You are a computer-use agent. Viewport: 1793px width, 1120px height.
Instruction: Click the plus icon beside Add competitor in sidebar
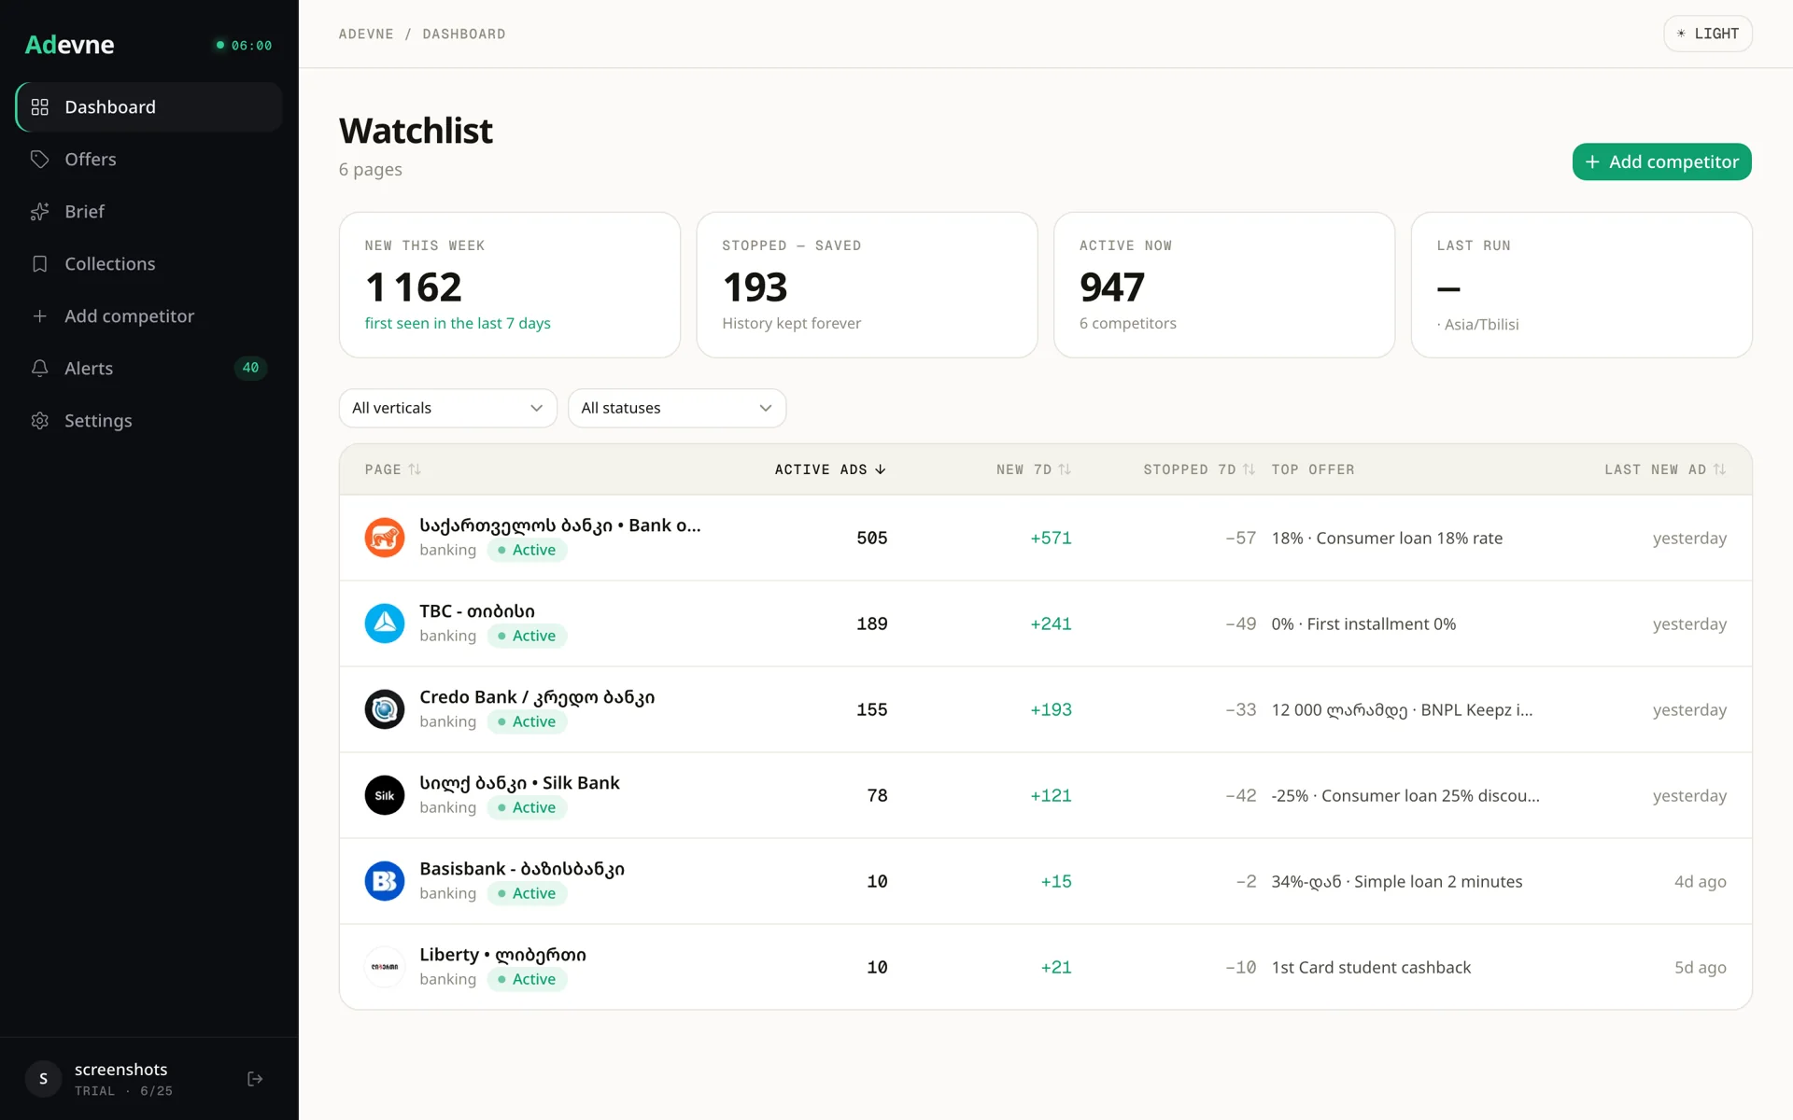[x=39, y=316]
